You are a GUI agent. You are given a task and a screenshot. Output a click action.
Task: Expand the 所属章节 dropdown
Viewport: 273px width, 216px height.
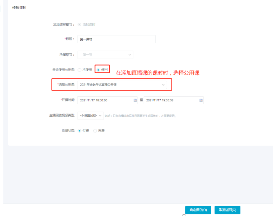pyautogui.click(x=105, y=55)
